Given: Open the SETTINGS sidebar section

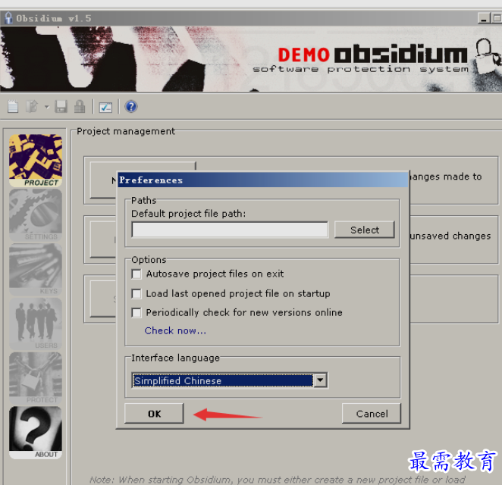Looking at the screenshot, I should click(36, 215).
